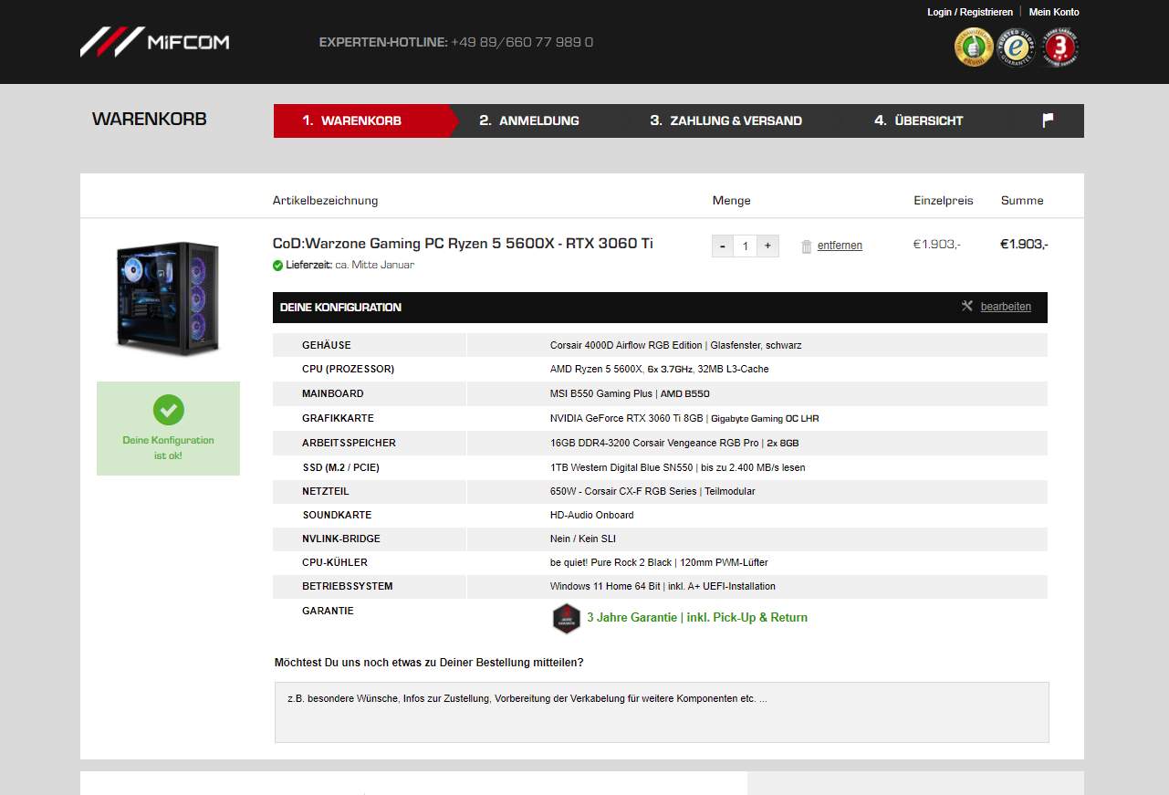Click the Lieferzeit ca. Mitte Januar text
Image resolution: width=1169 pixels, height=795 pixels.
(350, 265)
